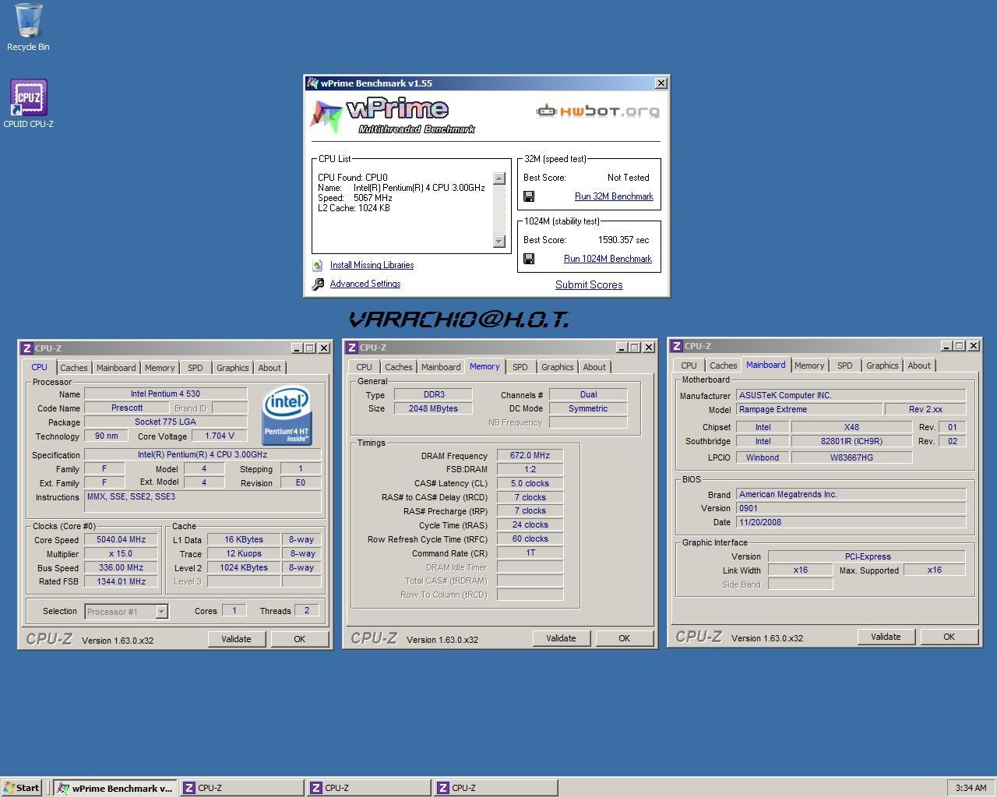Run the 32M Benchmark
Viewport: 997px width, 798px height.
click(x=614, y=196)
